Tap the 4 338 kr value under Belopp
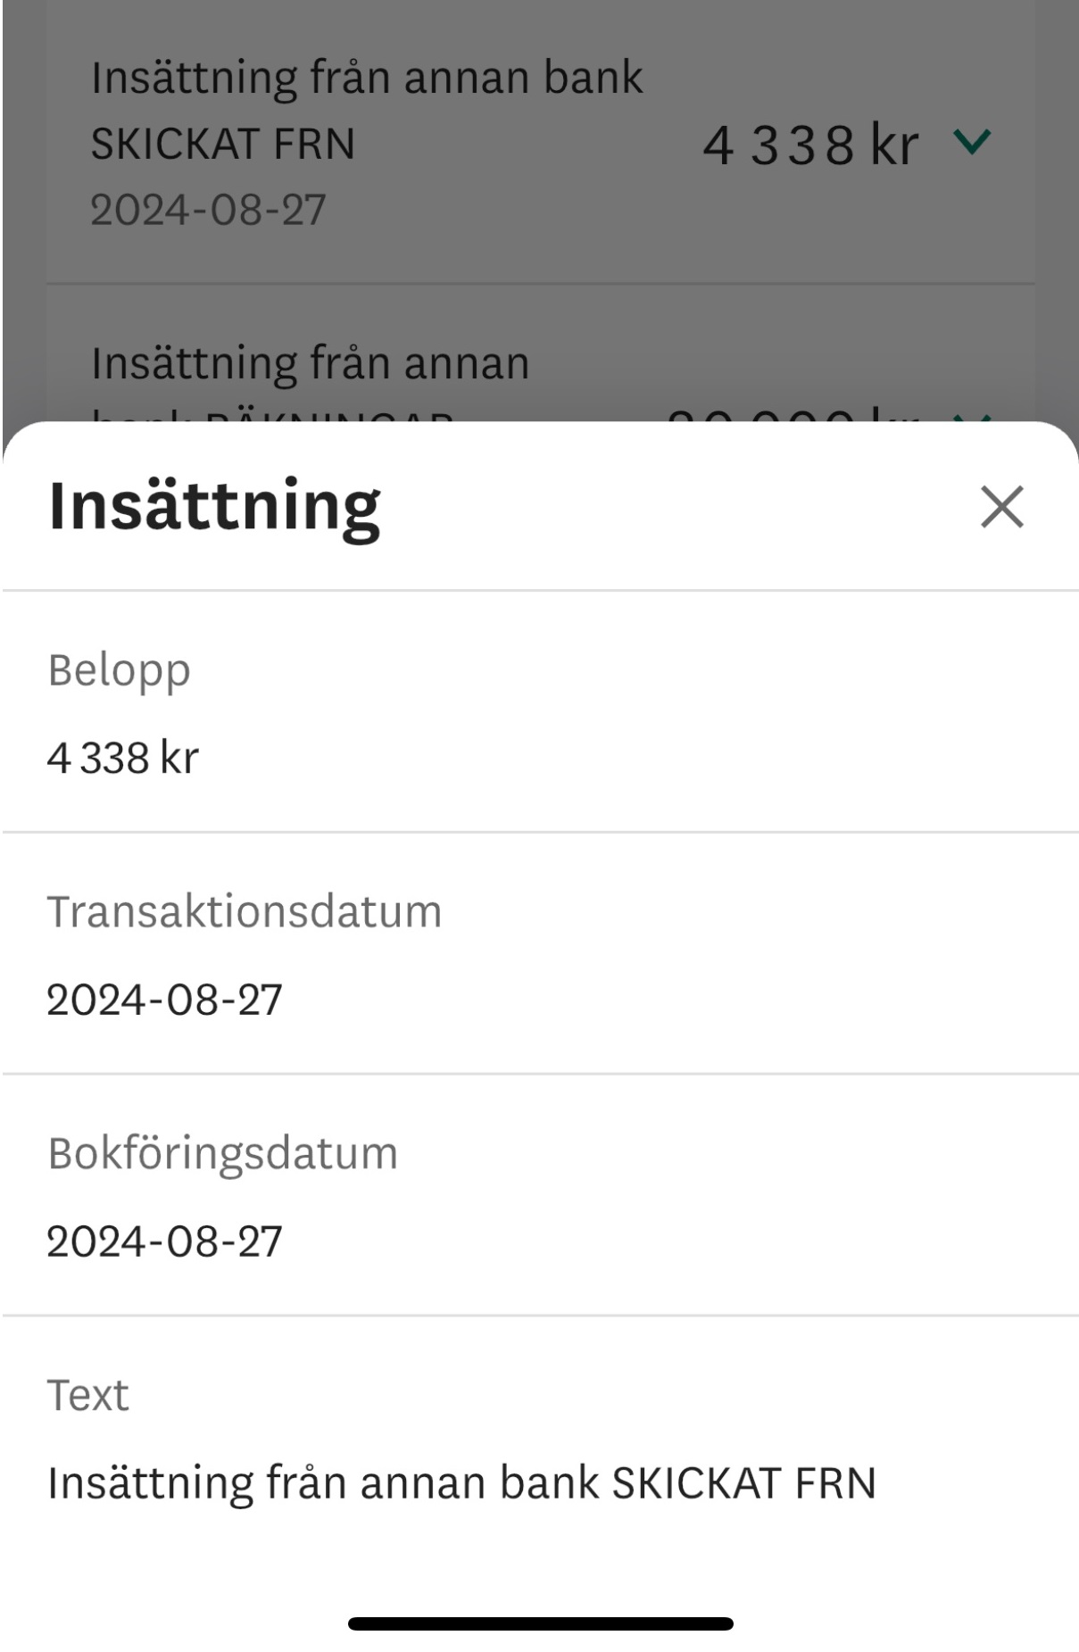This screenshot has width=1079, height=1652. coord(123,758)
